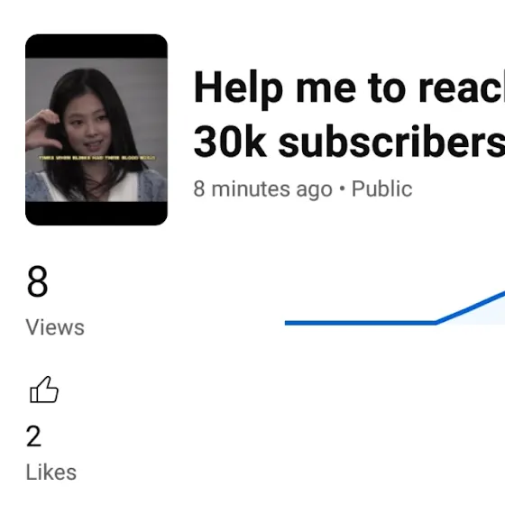Click the thumbs-up like icon

pyautogui.click(x=44, y=390)
